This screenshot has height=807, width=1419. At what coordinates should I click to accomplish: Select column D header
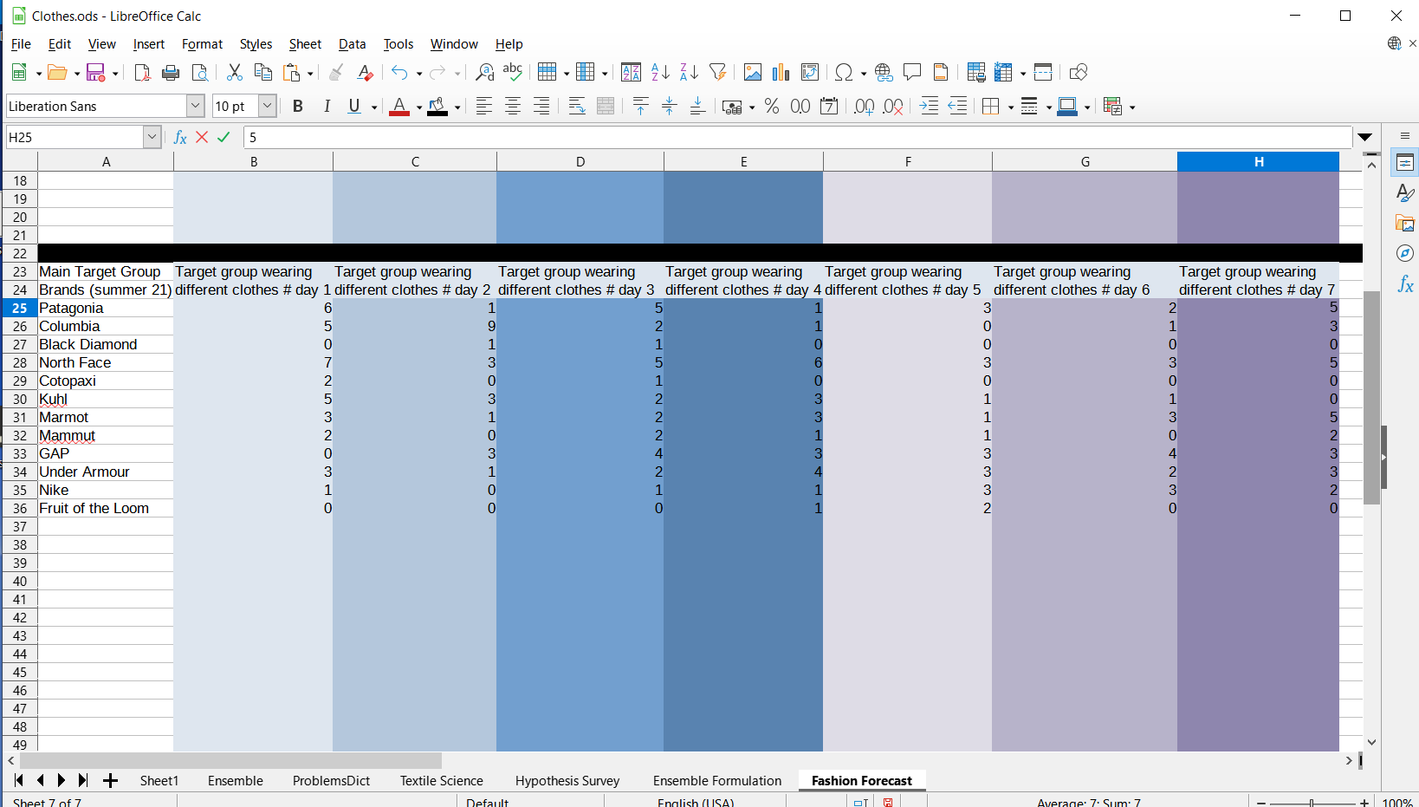point(580,162)
